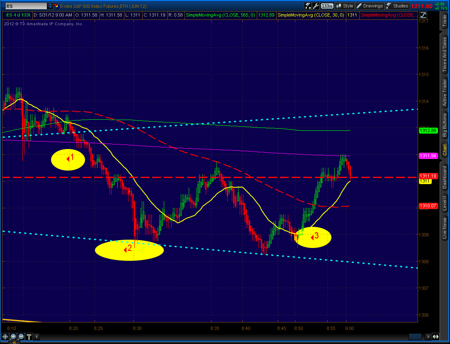Open the Active Trader side tab

pos(445,93)
